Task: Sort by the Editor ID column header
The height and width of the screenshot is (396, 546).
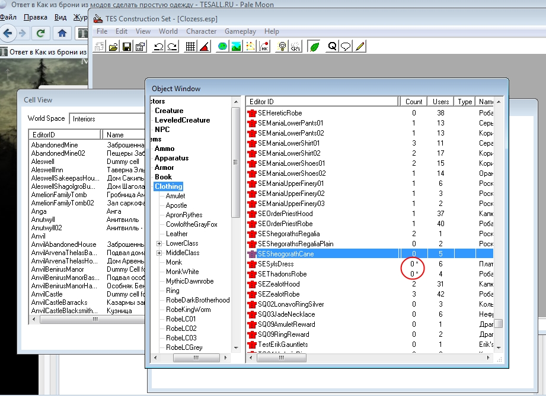Action: coord(322,102)
